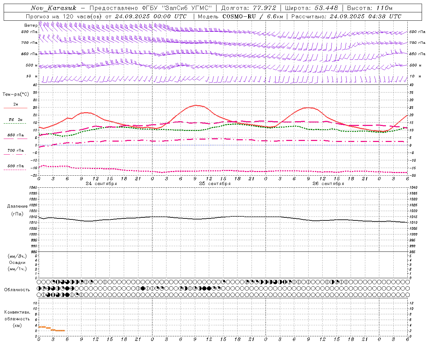Click the (гПа) unit label under Давление
The height and width of the screenshot is (342, 427).
17,214
